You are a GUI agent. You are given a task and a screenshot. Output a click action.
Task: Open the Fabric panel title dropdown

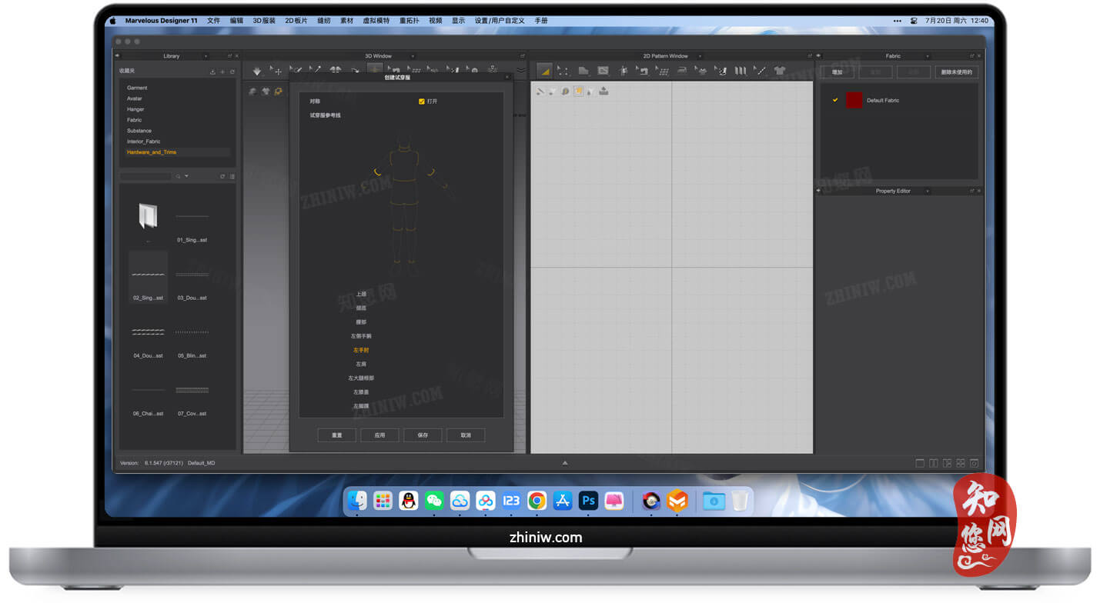[x=927, y=56]
